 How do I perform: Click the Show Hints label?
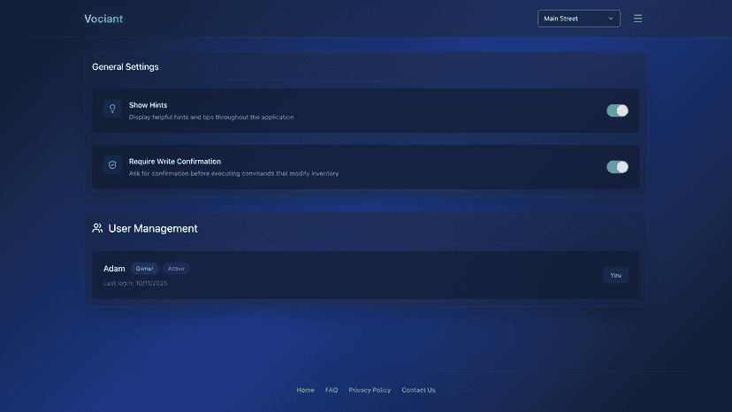[x=148, y=105]
